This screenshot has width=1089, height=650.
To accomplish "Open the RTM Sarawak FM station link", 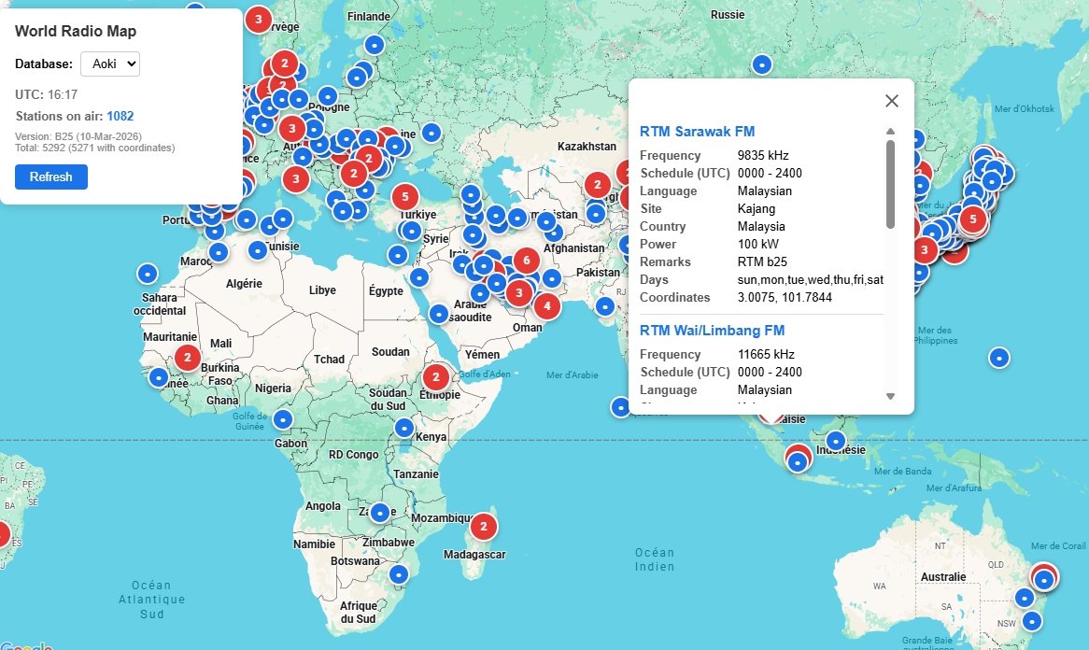I will pyautogui.click(x=697, y=132).
